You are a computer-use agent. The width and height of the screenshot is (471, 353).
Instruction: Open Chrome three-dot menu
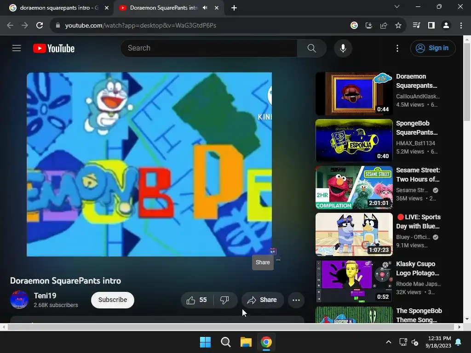point(461,26)
